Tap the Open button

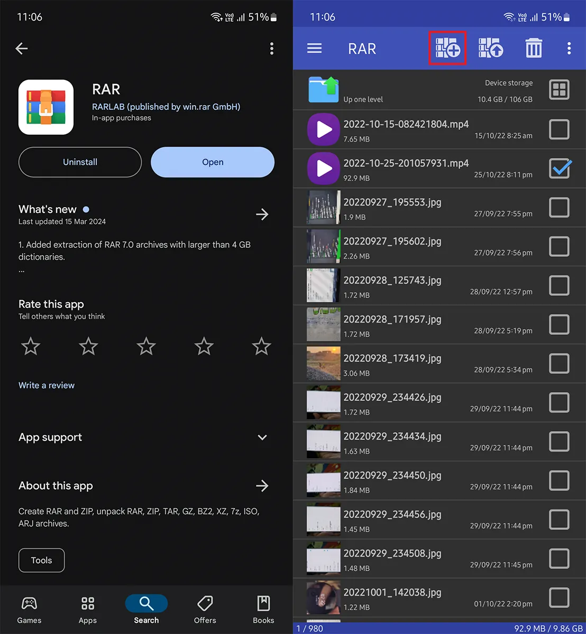tap(213, 162)
